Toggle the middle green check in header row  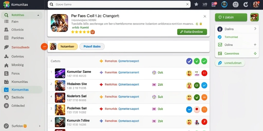197,61
